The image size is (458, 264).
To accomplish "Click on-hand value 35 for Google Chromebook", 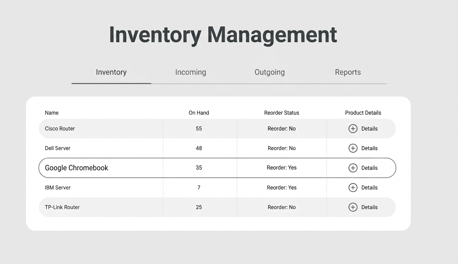I will coord(199,168).
